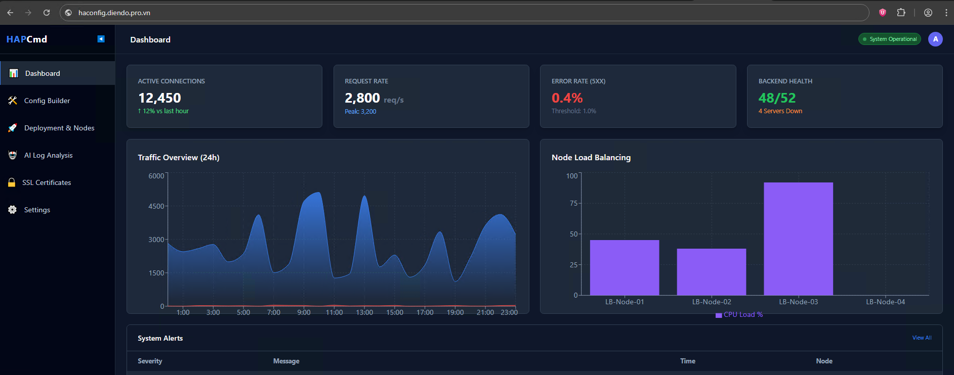The image size is (954, 375).
Task: Click the Settings gear icon
Action: pyautogui.click(x=13, y=210)
